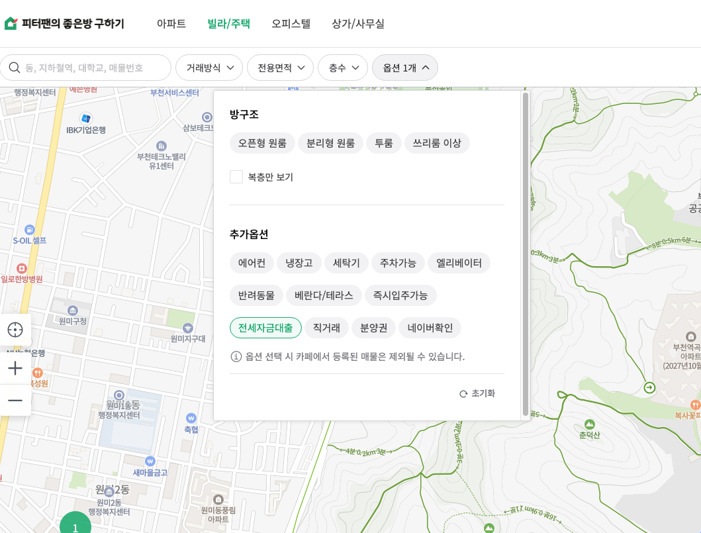The height and width of the screenshot is (533, 701).
Task: Zoom out the map with minus icon
Action: click(15, 400)
